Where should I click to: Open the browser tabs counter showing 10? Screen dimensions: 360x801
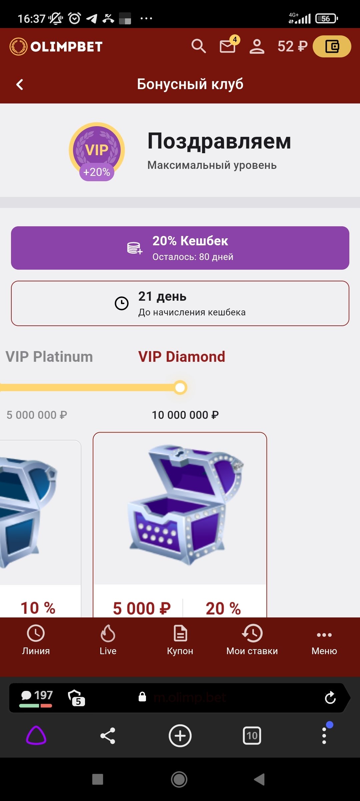(x=252, y=736)
